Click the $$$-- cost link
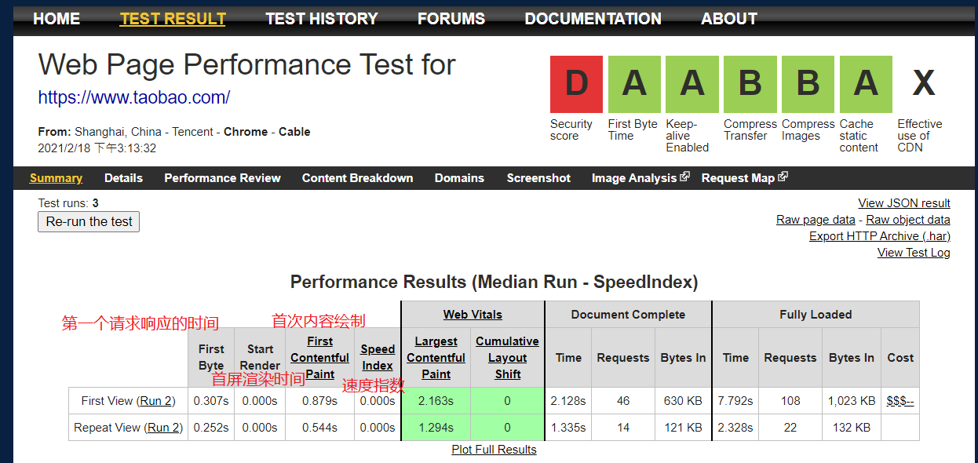Image resolution: width=978 pixels, height=463 pixels. click(x=900, y=401)
